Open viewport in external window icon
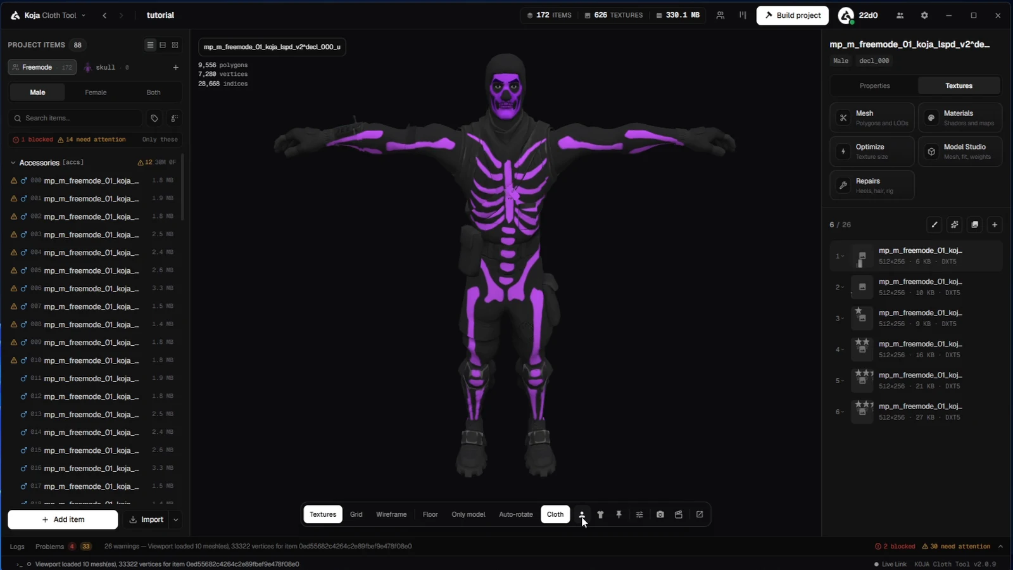The height and width of the screenshot is (570, 1013). 700,514
